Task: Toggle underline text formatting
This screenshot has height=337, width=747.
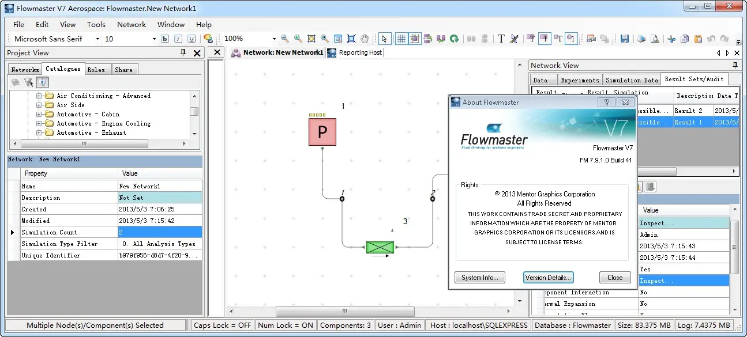Action: (192, 39)
